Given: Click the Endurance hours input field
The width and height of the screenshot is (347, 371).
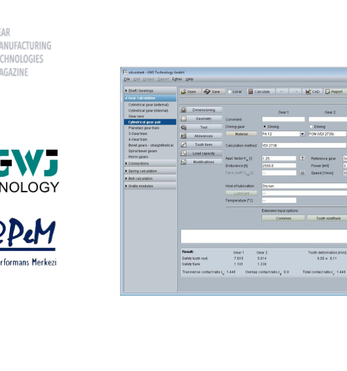Looking at the screenshot, I should click(x=279, y=166).
